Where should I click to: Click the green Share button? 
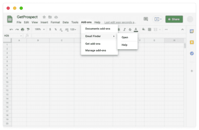coord(174,19)
